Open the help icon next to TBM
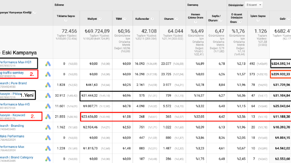Image resolution: width=291 pixels, height=163 pixels. coord(125,19)
